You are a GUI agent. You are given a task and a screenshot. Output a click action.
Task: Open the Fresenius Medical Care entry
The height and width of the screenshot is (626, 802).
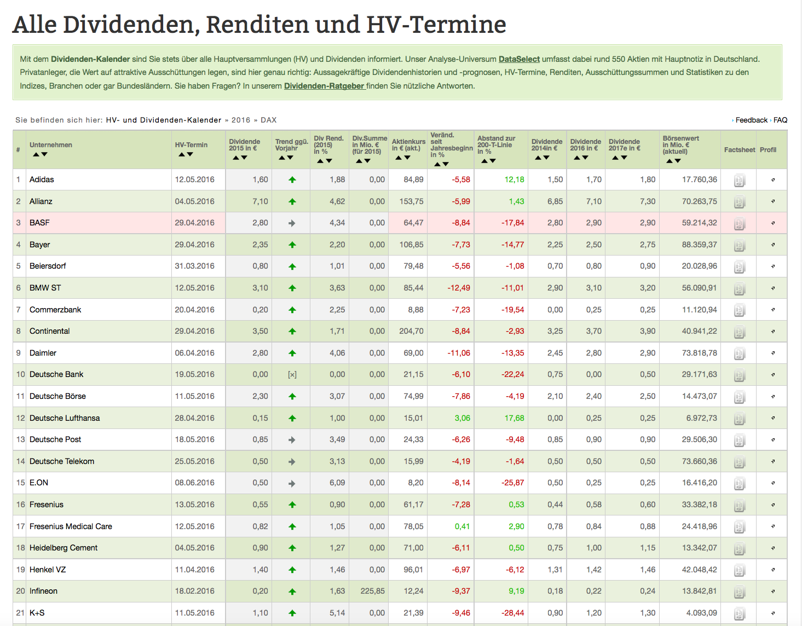point(71,526)
